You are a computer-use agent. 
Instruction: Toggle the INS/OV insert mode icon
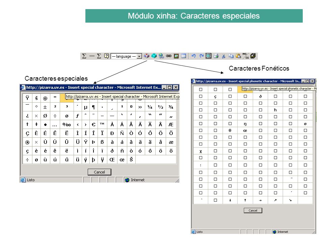click(246, 56)
